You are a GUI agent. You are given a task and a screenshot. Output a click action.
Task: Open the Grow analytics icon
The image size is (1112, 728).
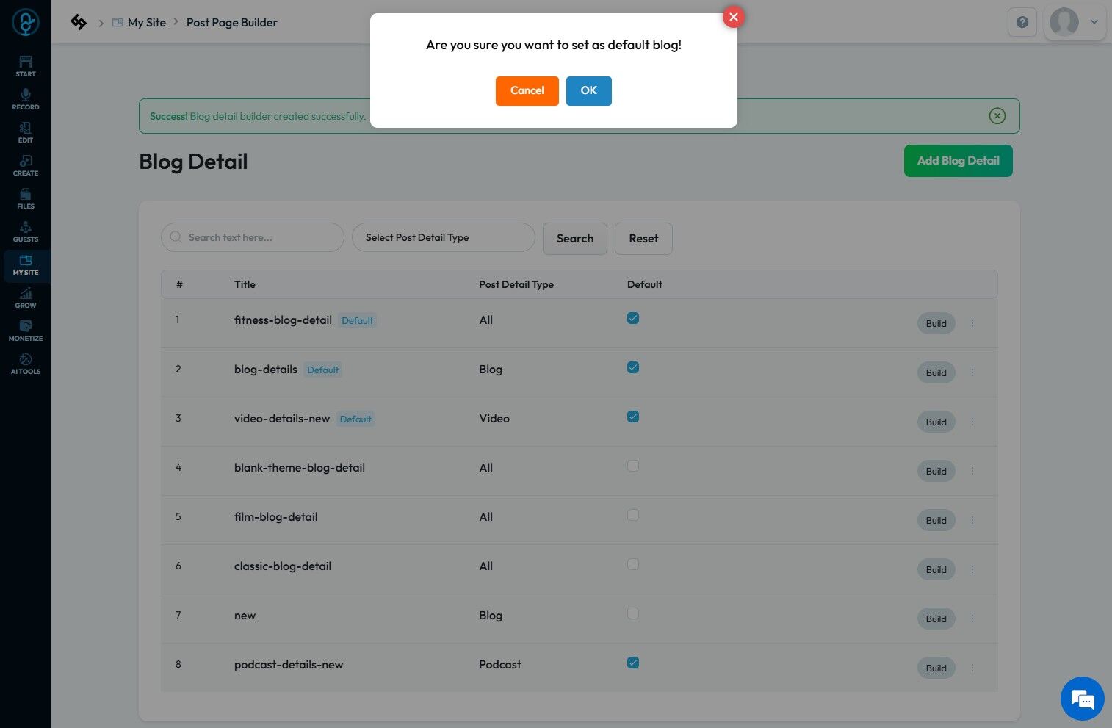tap(26, 297)
